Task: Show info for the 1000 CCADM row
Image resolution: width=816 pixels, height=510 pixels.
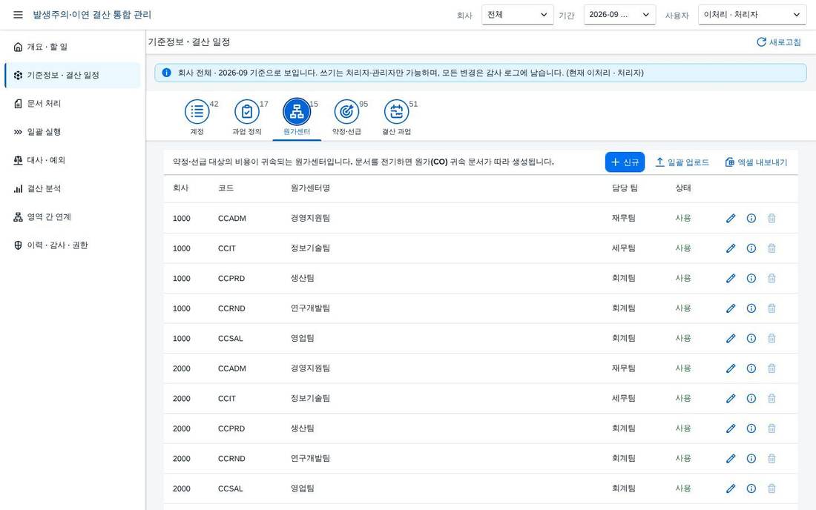Action: point(751,219)
